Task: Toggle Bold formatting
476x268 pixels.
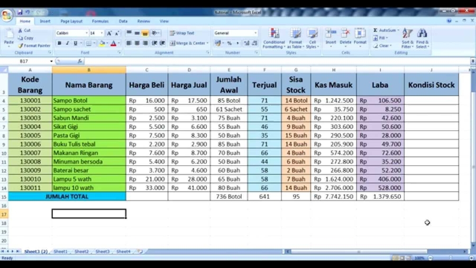Action: [59, 43]
